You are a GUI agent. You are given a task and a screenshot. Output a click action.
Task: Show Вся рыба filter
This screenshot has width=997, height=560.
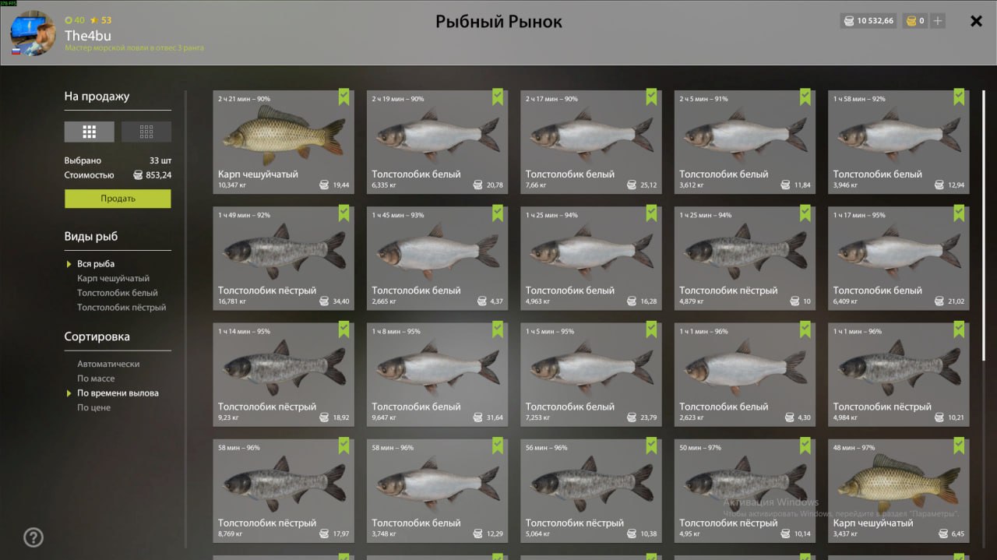coord(96,264)
